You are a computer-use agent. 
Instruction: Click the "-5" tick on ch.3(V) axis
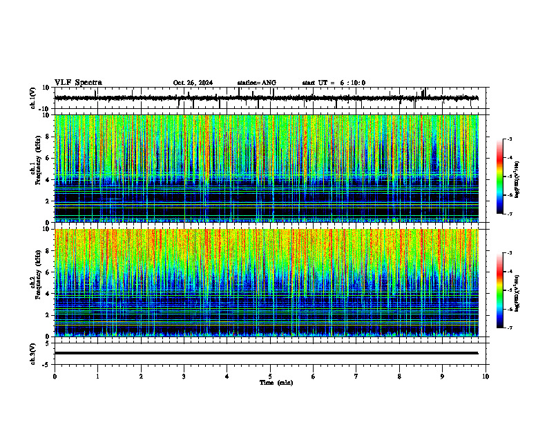click(47, 365)
